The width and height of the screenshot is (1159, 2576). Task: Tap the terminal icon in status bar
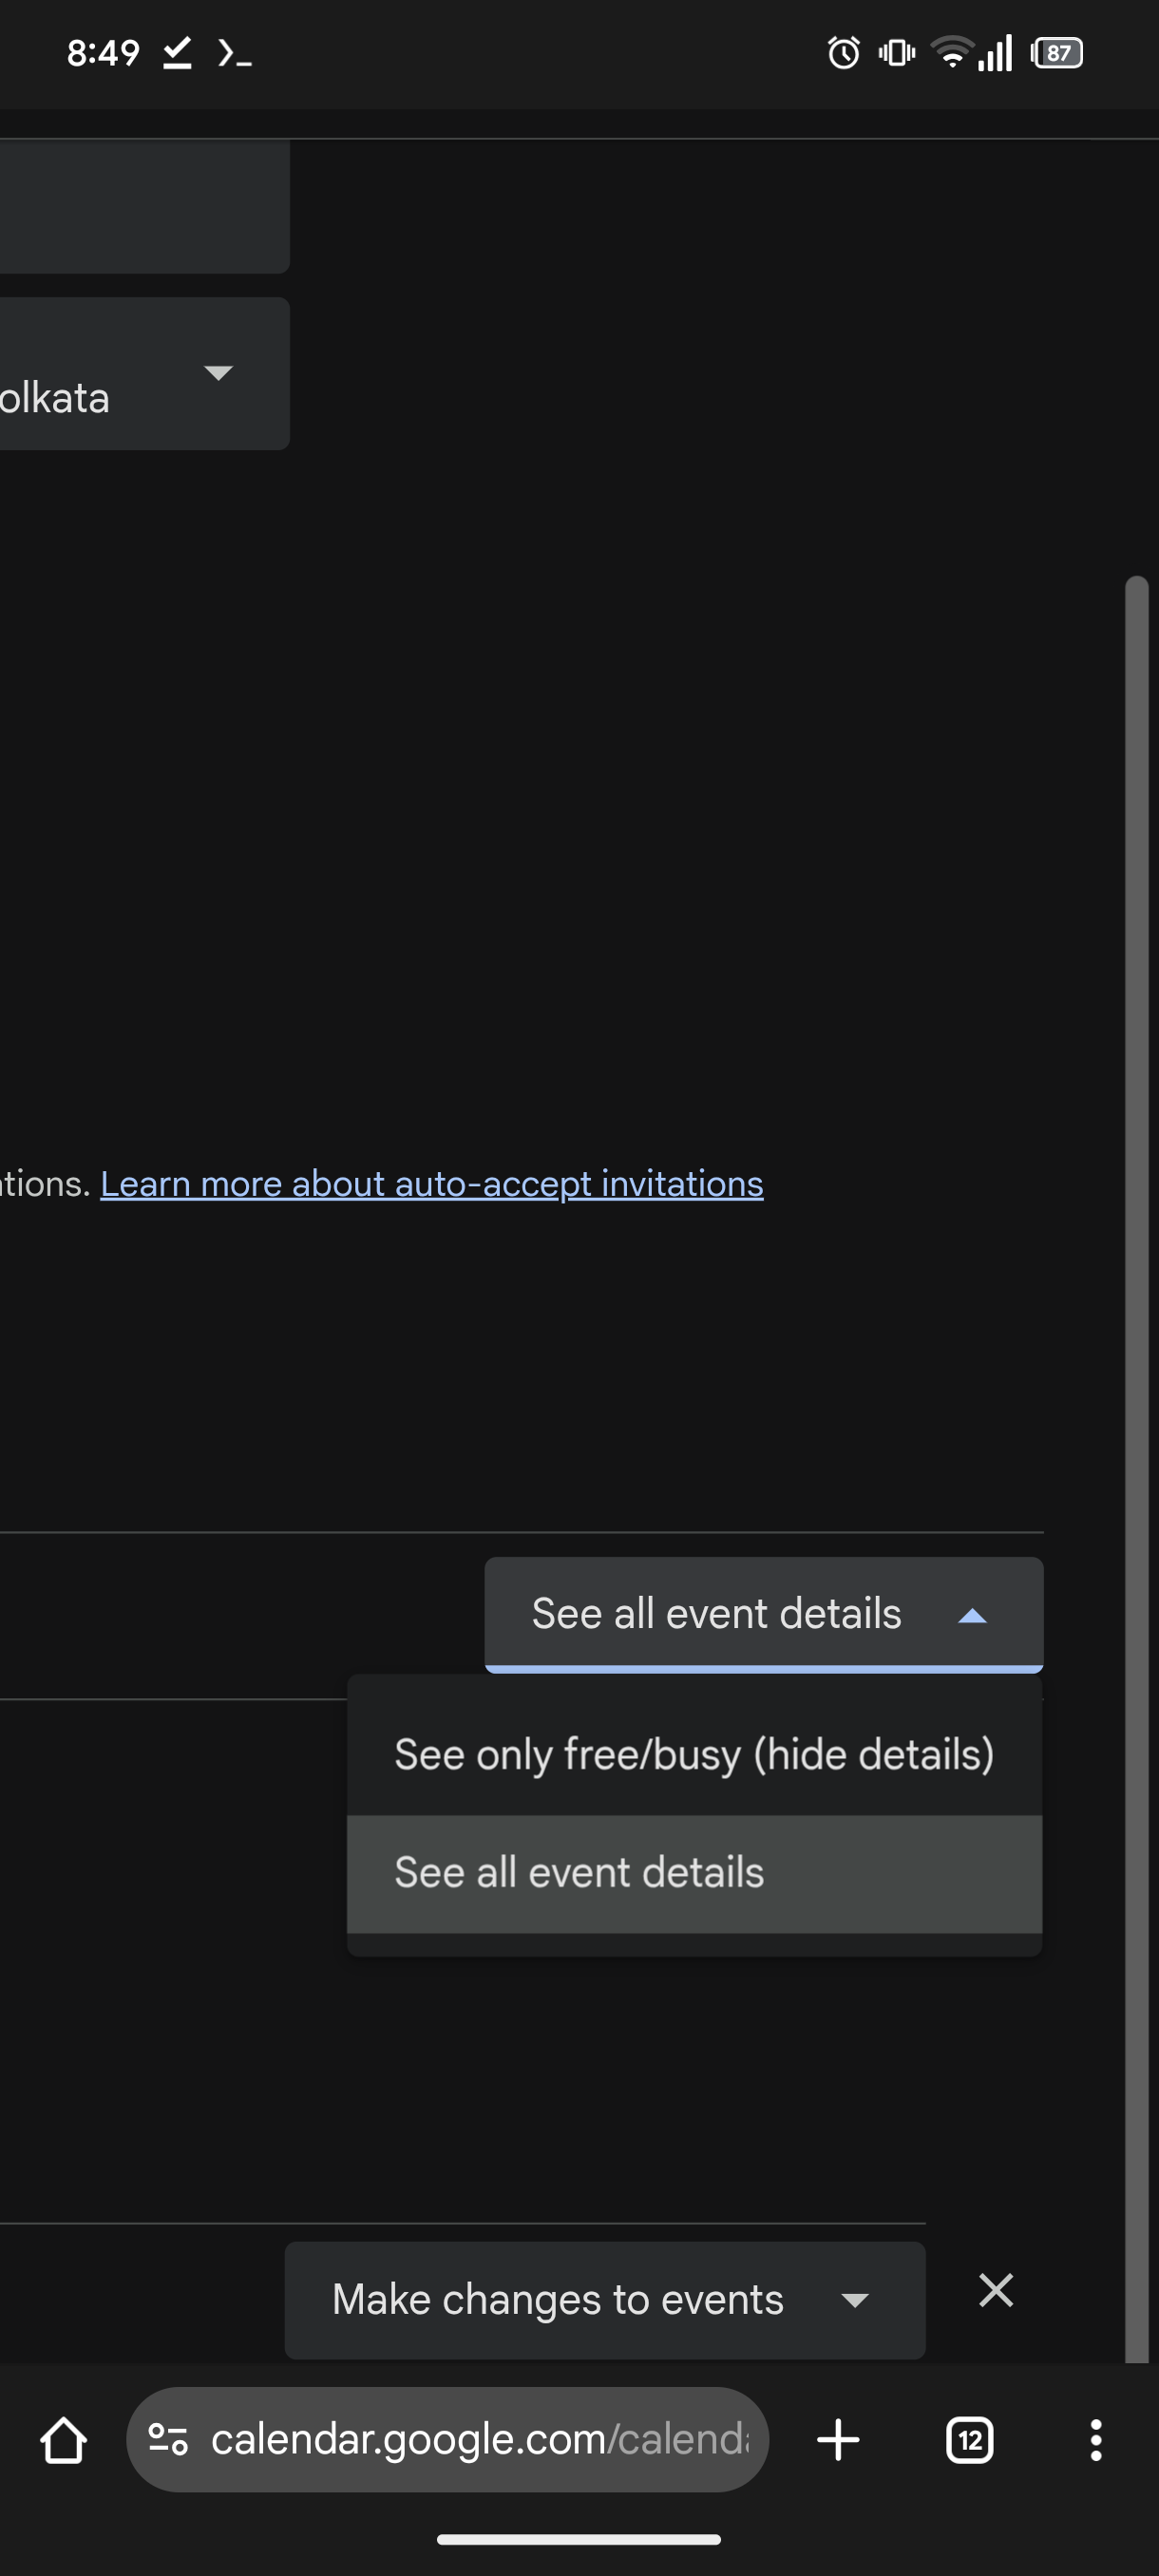pyautogui.click(x=234, y=52)
